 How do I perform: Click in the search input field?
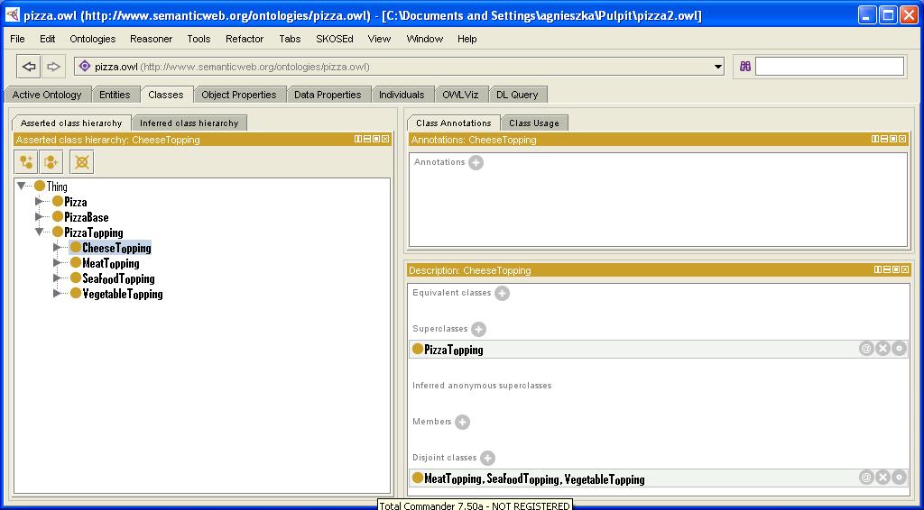tap(829, 67)
